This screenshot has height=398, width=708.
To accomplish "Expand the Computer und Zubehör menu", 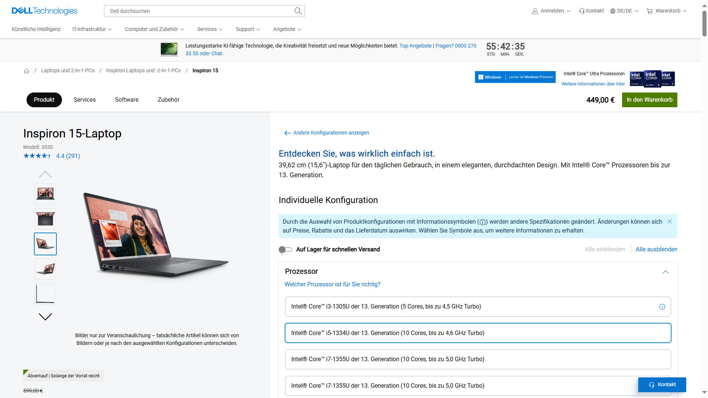I will coord(154,29).
